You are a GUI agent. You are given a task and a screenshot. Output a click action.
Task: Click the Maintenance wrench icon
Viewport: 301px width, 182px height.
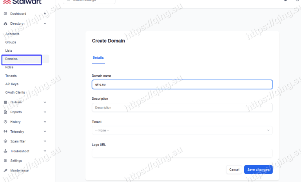point(5,171)
